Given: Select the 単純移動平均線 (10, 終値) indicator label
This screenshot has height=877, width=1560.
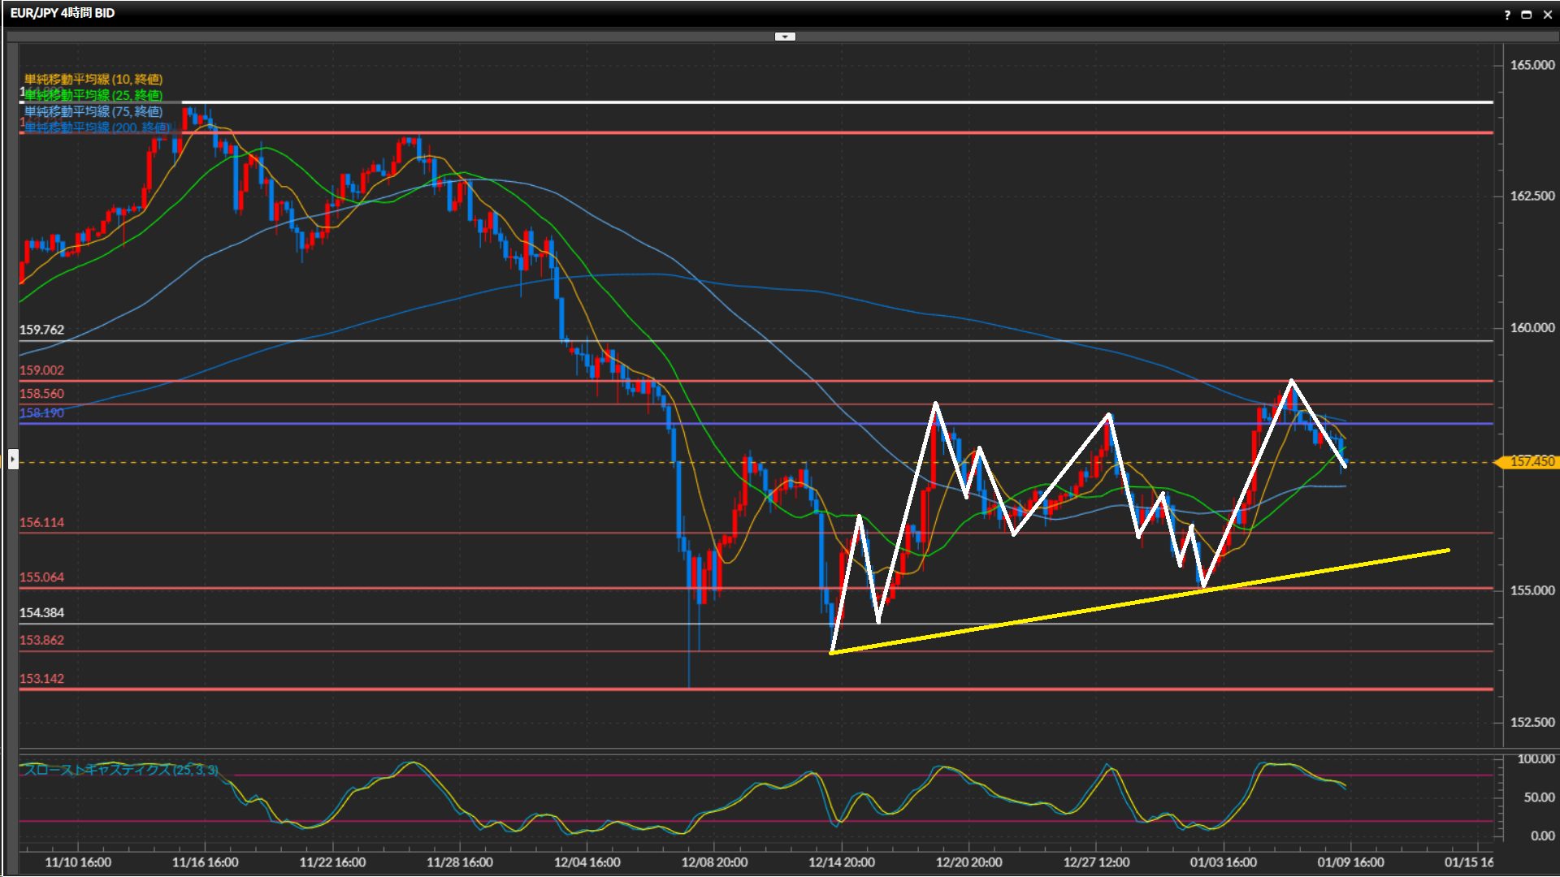Looking at the screenshot, I should (93, 79).
